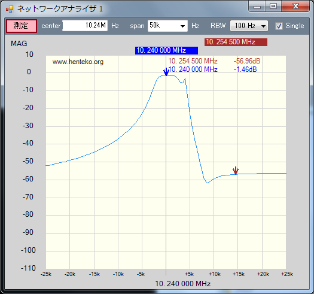Click the blue marker arrow on the trace
Image resolution: width=314 pixels, height=294 pixels.
pos(166,72)
